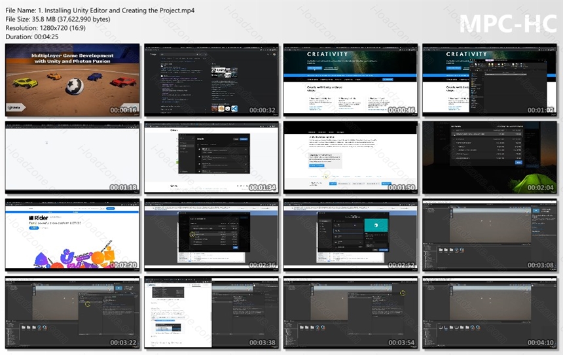Select the blank white frame at 00:01:18
The height and width of the screenshot is (355, 563).
click(72, 158)
